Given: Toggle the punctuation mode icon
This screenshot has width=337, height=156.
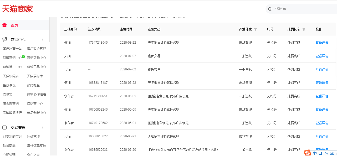Looking at the screenshot, I should [x=326, y=153].
